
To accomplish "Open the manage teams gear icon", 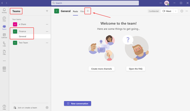I will tap(47, 107).
